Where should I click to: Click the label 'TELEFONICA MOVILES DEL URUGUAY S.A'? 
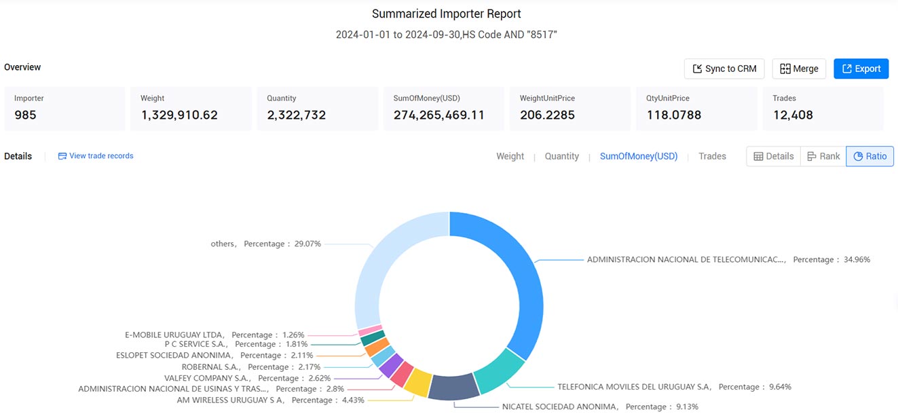[635, 387]
